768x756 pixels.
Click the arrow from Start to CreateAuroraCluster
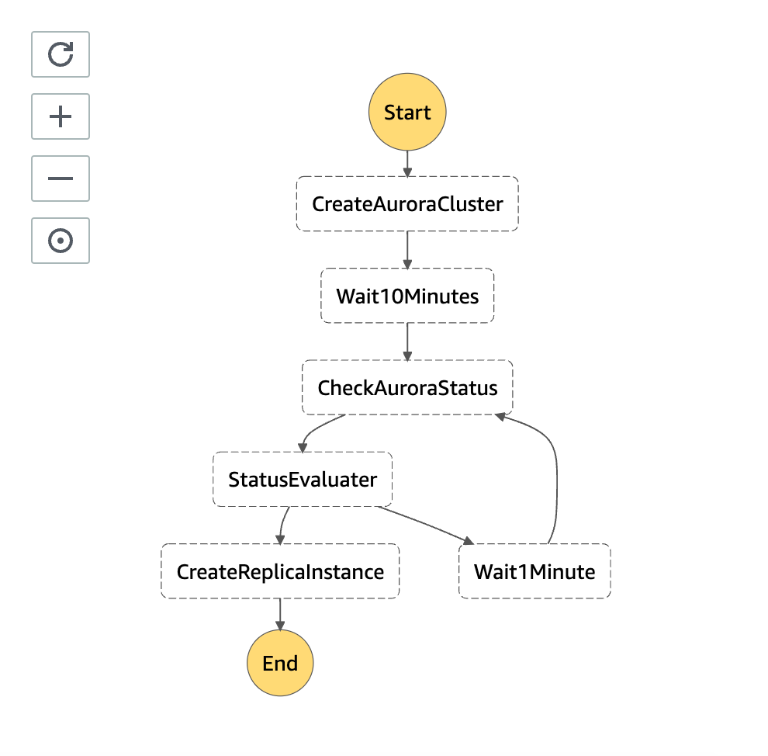point(407,163)
